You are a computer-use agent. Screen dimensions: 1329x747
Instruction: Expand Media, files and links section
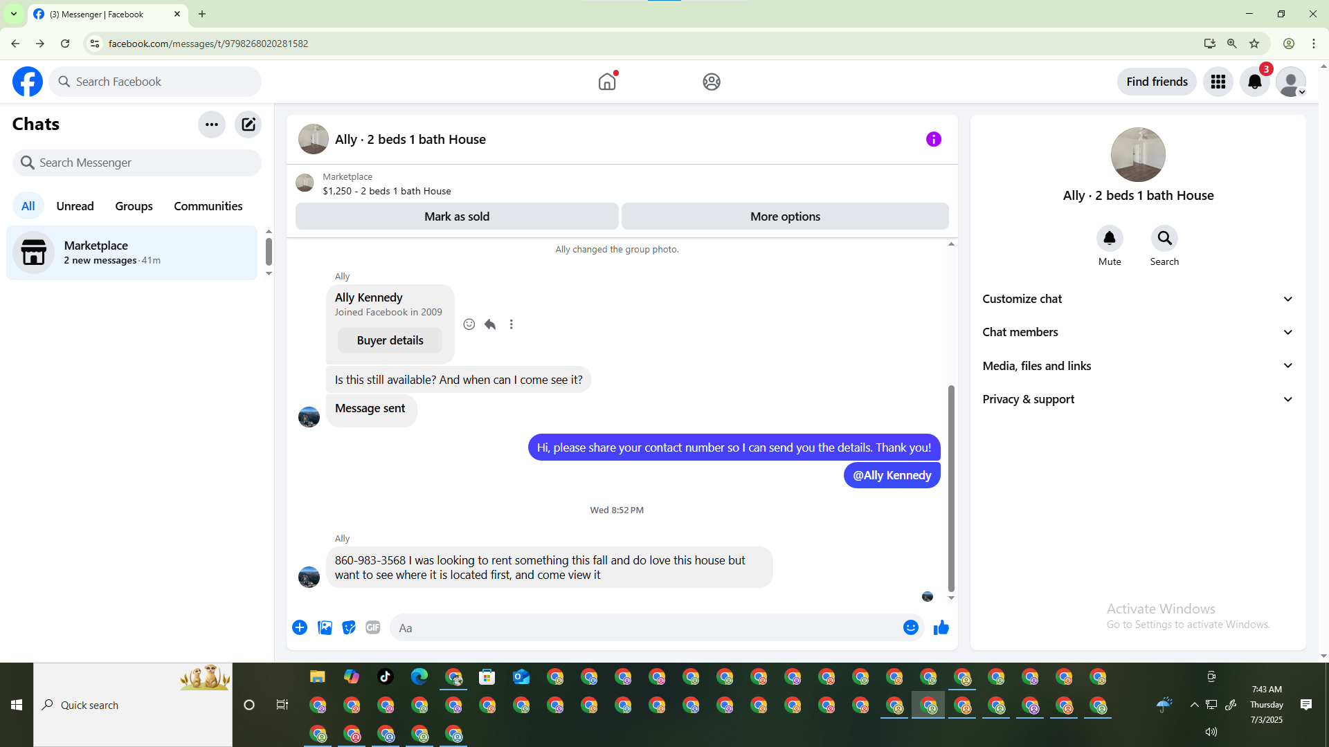point(1137,366)
